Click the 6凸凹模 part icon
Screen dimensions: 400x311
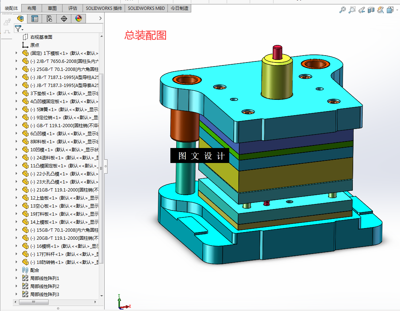pyautogui.click(x=25, y=133)
